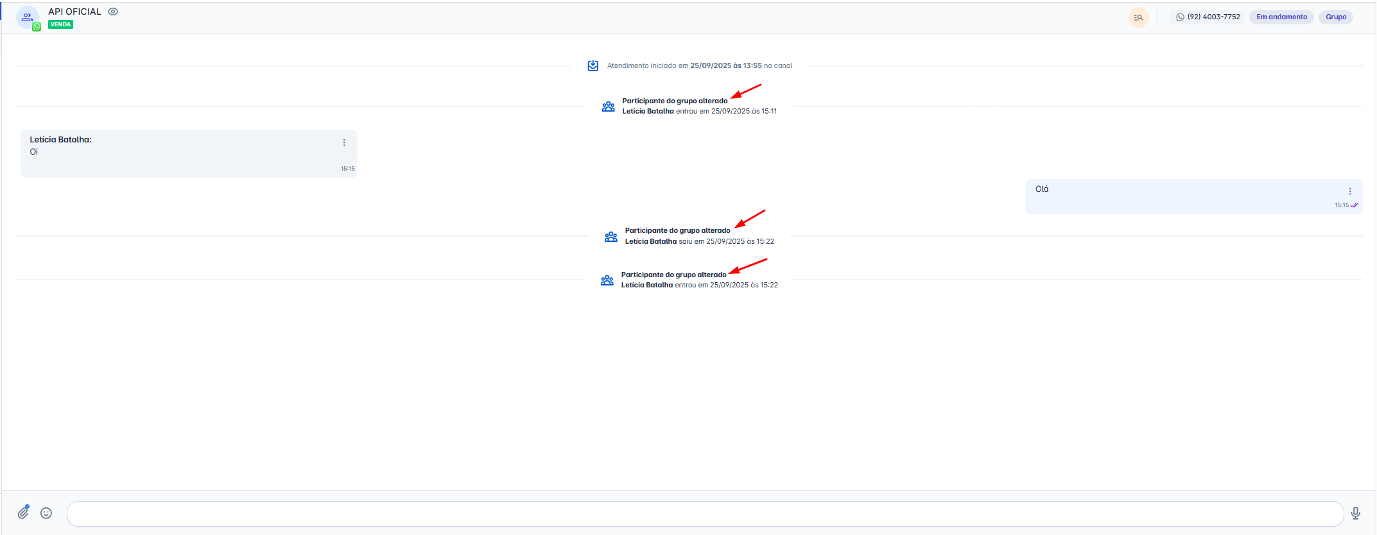
Task: Click the WhatsApp number (92) 4003-7752 chip
Action: [1208, 17]
